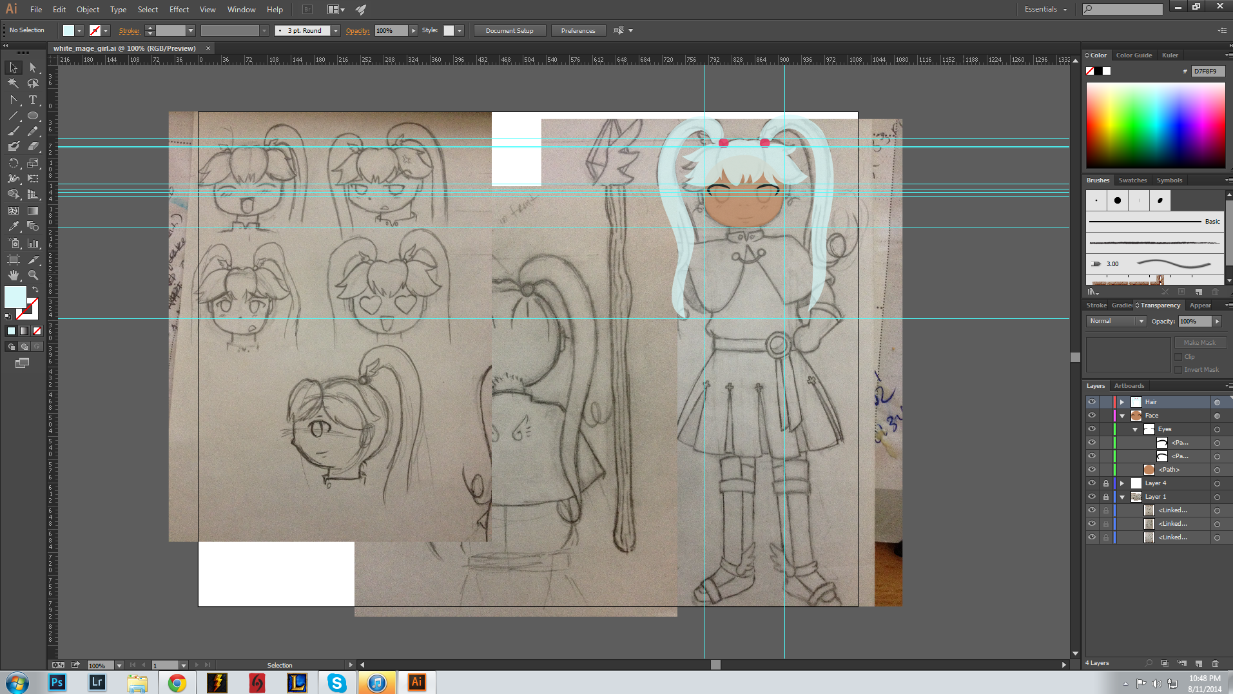Open the Essentials workspace dropdown
Screen dimensions: 1233x694
tap(1045, 10)
